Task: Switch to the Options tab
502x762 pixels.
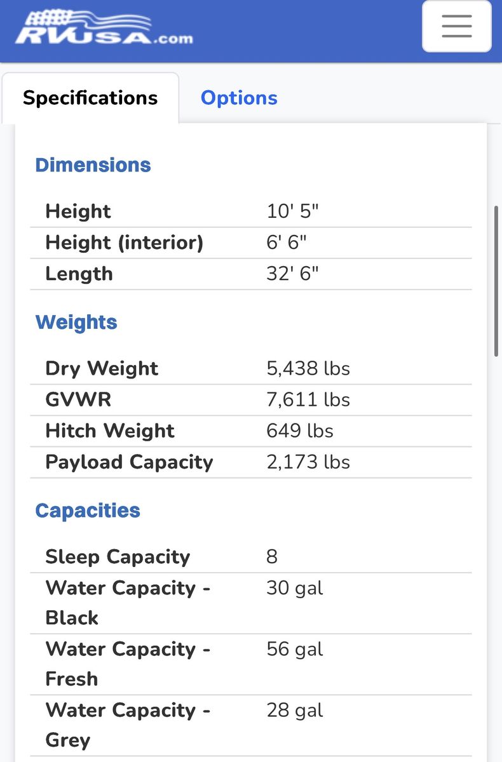Action: [239, 98]
